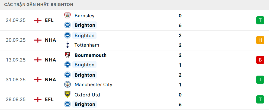This screenshot has height=110, width=270.
Task: Click the Barnsley club crest icon
Action: pos(67,16)
